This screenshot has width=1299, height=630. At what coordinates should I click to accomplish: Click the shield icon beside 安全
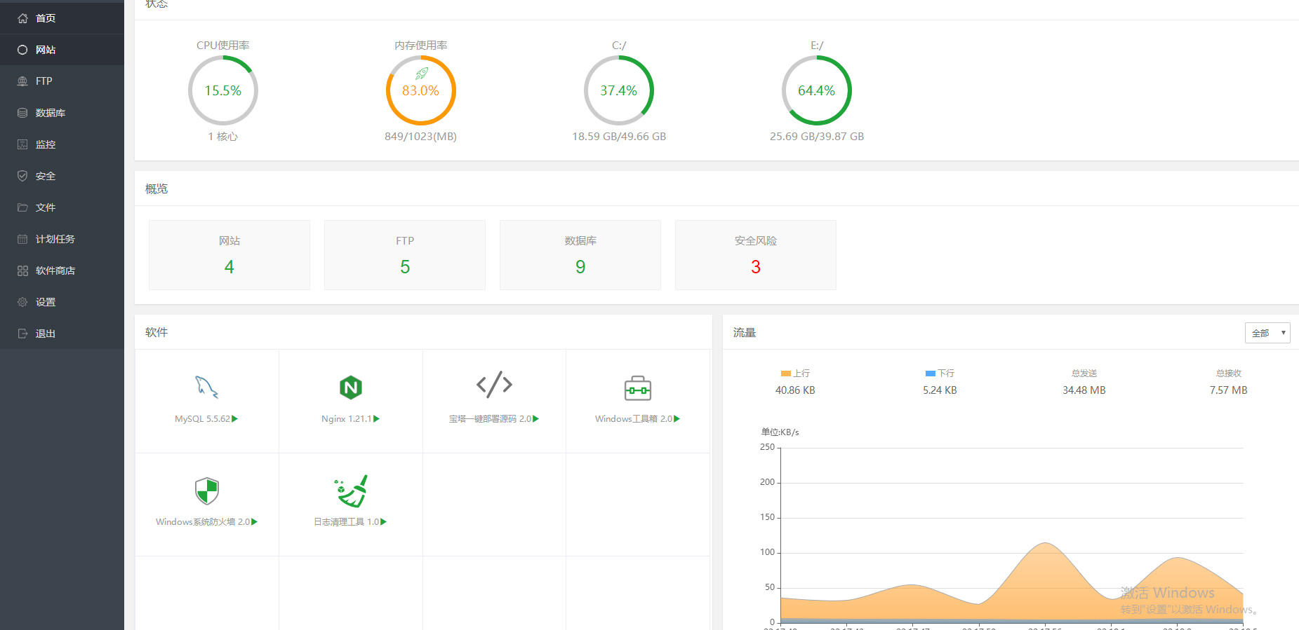pos(22,176)
